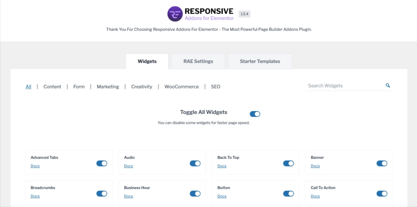Filter widgets by WooCommerce
Image resolution: width=417 pixels, height=207 pixels.
(182, 87)
